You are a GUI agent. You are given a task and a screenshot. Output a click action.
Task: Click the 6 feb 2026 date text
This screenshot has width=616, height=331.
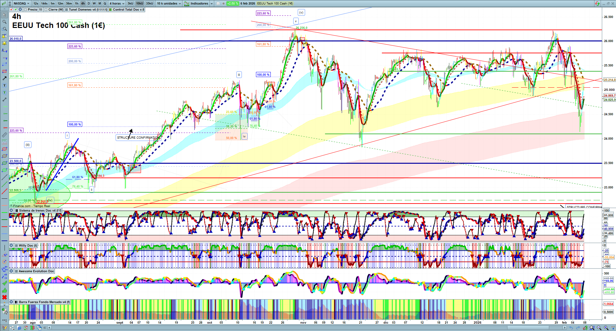click(x=248, y=4)
